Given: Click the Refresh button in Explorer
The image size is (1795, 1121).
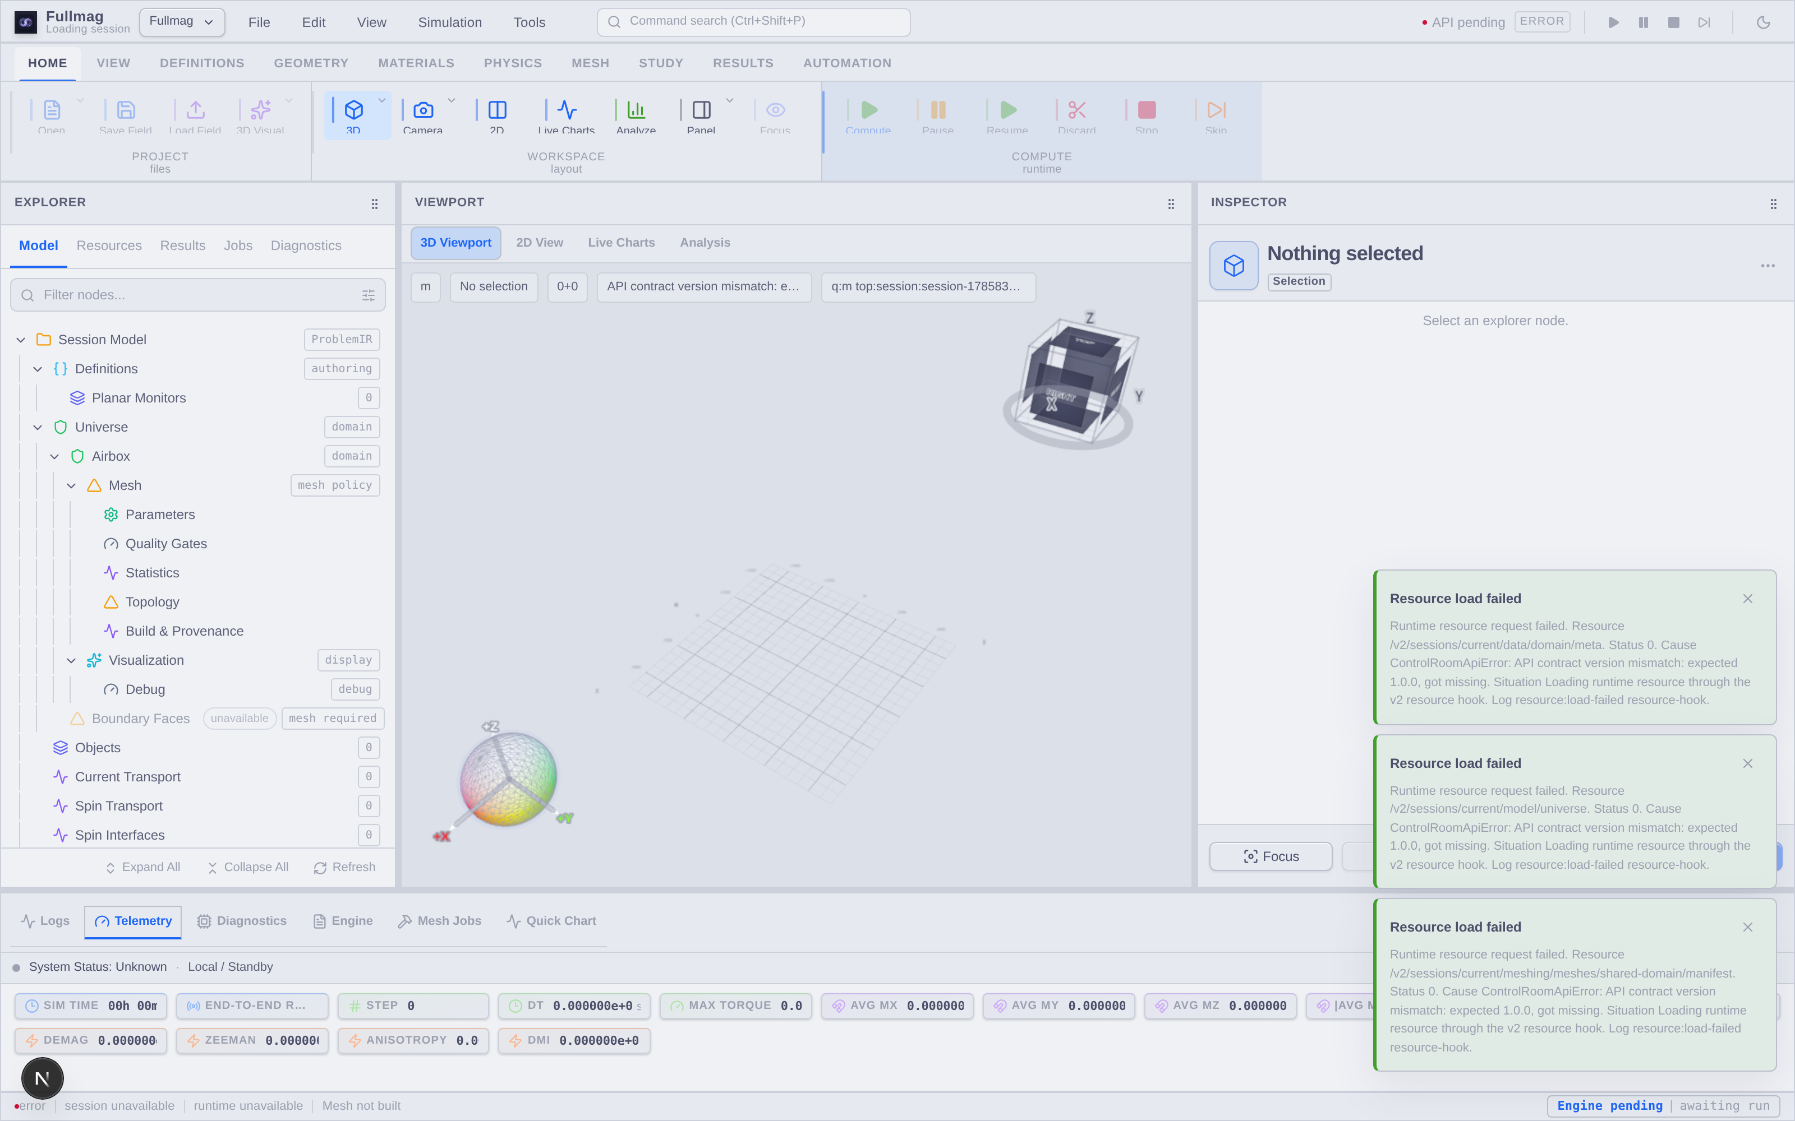Looking at the screenshot, I should [345, 868].
